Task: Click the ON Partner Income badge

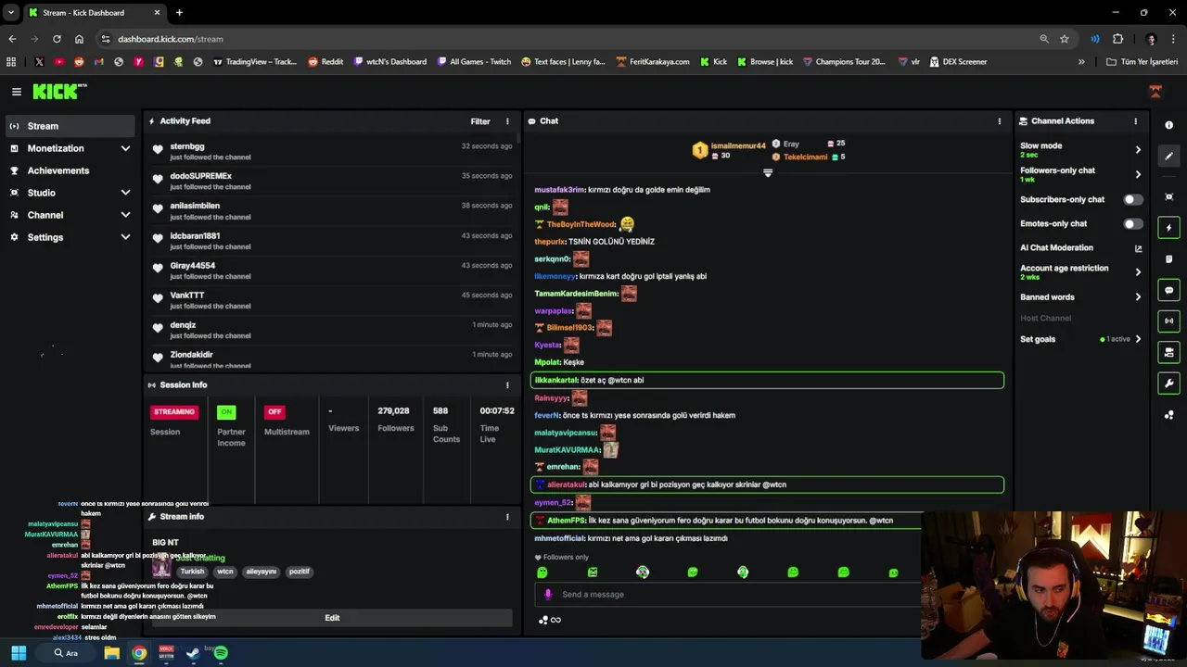Action: pos(226,412)
